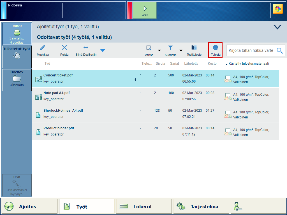Open the Jonot queues panel
287x215 pixels.
pos(17,34)
